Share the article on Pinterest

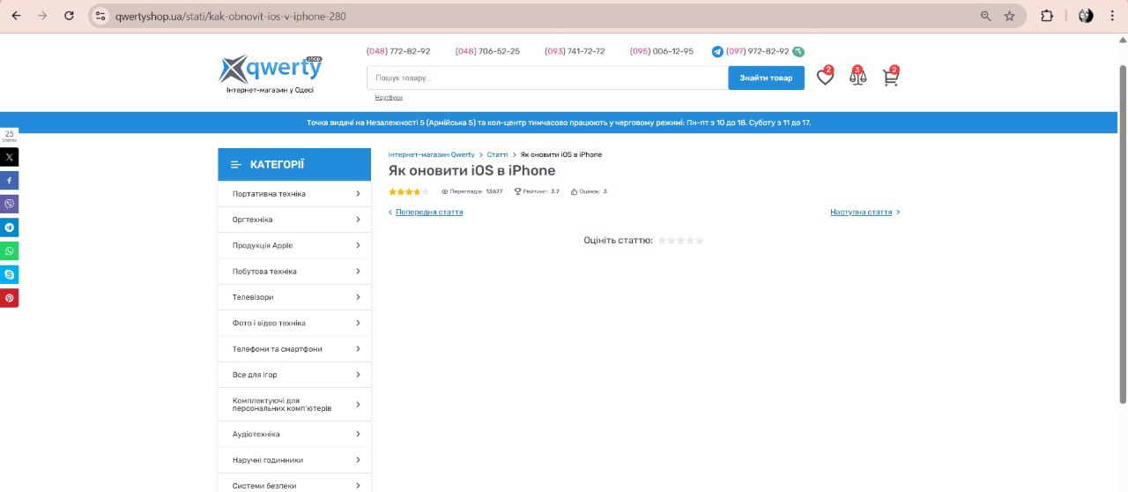[9, 298]
